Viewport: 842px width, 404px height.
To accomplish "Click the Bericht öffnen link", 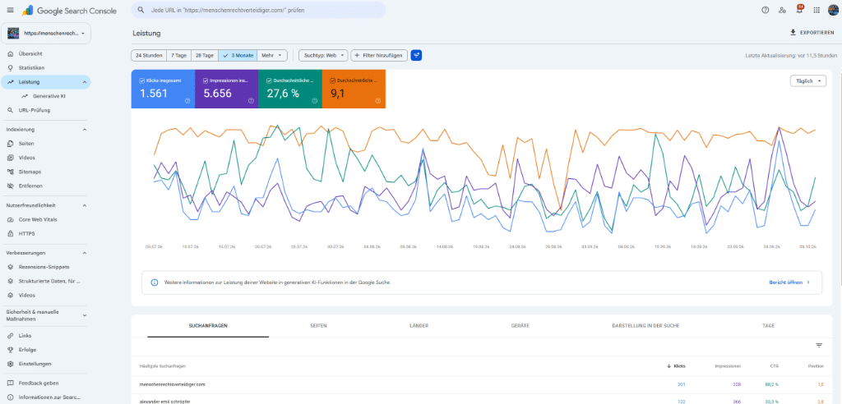I will [x=789, y=282].
